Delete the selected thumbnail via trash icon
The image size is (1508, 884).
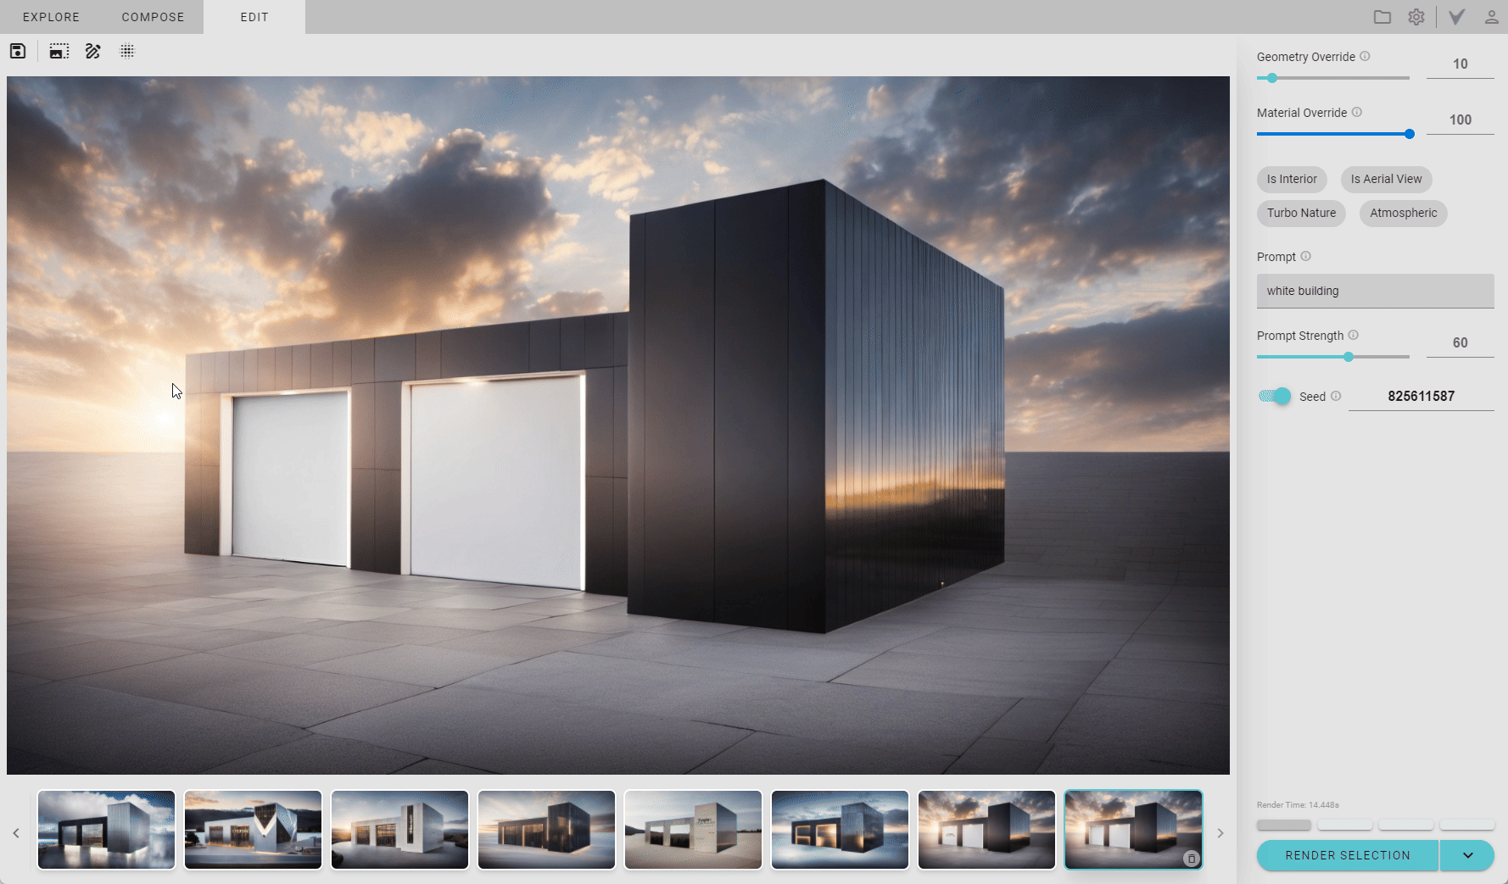tap(1191, 859)
